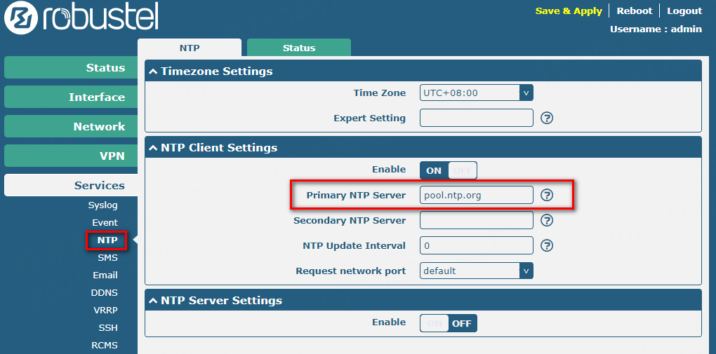Click help icon next to Expert Setting
This screenshot has width=716, height=354.
point(547,118)
